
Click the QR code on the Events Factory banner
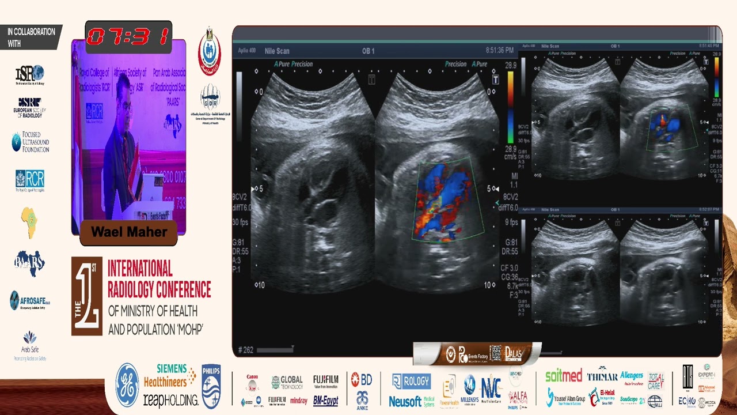pyautogui.click(x=495, y=353)
